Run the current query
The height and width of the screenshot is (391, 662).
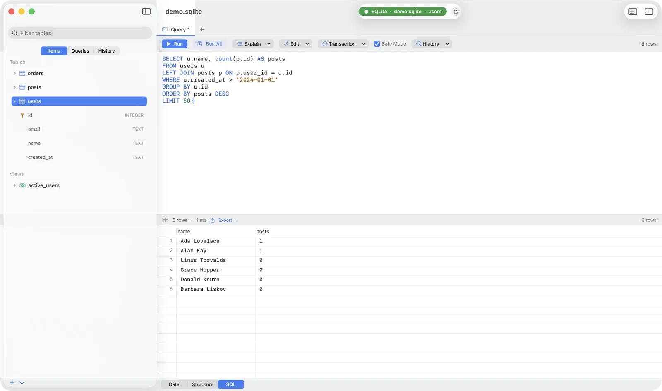tap(175, 44)
